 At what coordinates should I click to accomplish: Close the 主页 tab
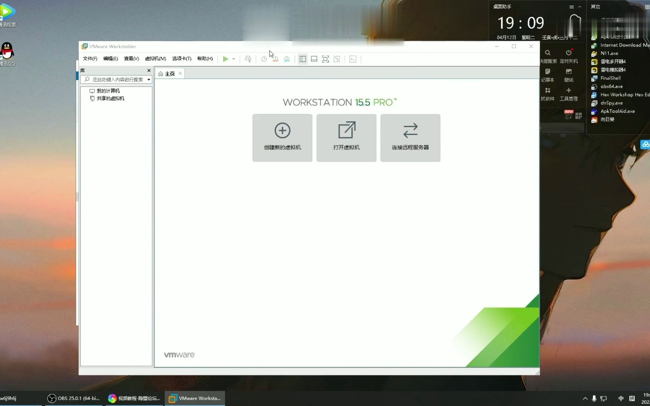(180, 73)
